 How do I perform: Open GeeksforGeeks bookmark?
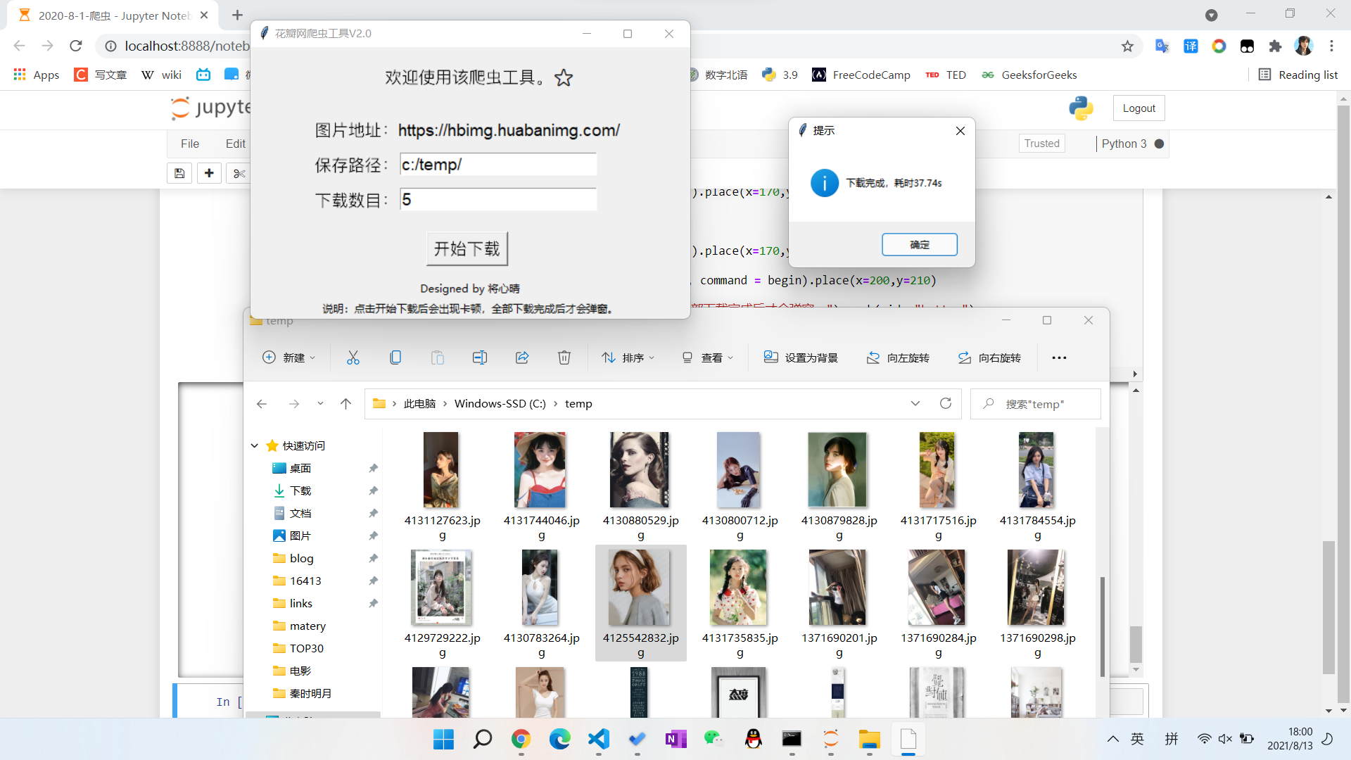click(x=1029, y=75)
